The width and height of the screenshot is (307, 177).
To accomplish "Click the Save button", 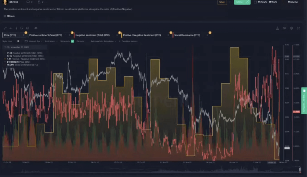I will tap(222, 2).
